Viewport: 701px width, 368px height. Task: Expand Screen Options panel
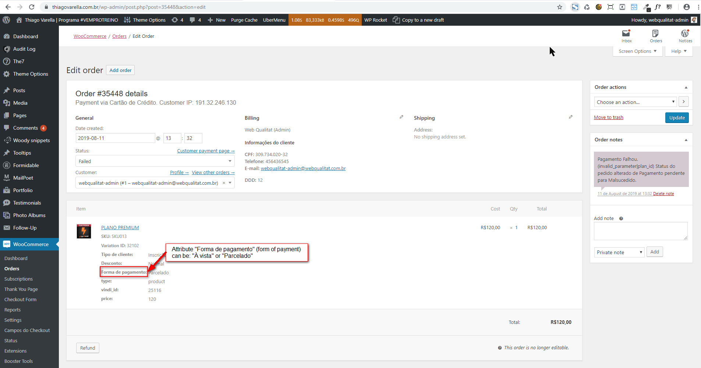[638, 51]
